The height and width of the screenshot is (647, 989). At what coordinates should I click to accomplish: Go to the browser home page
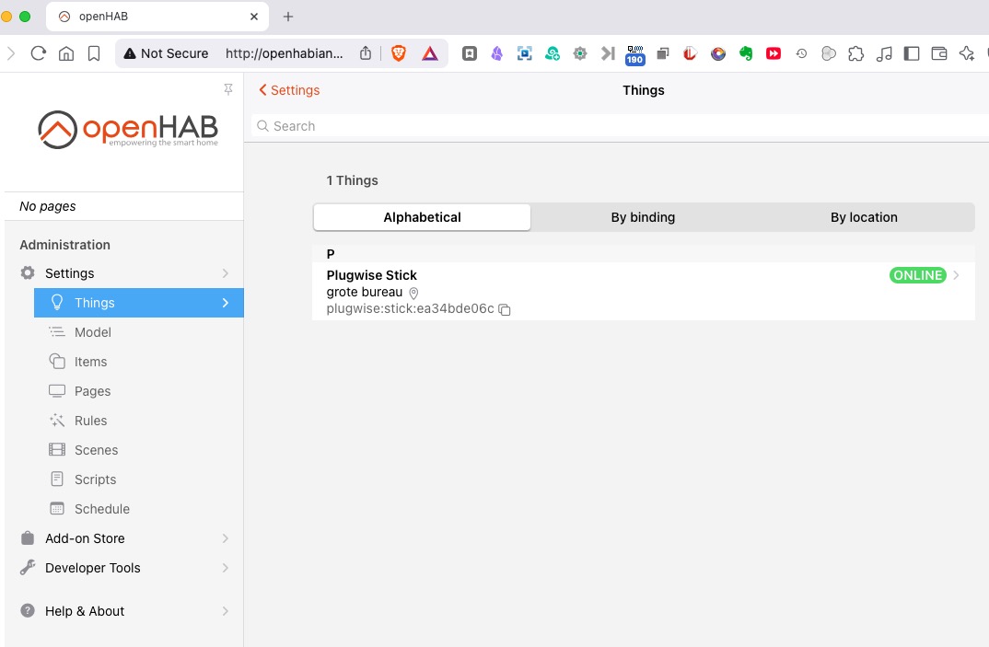coord(66,53)
